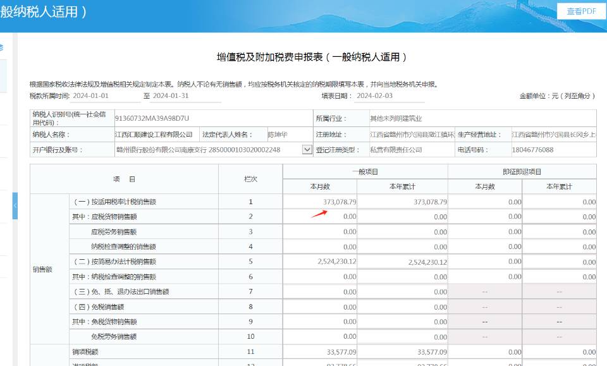This screenshot has width=607, height=366.
Task: Click the 所属行业 field value
Action: tap(481, 118)
